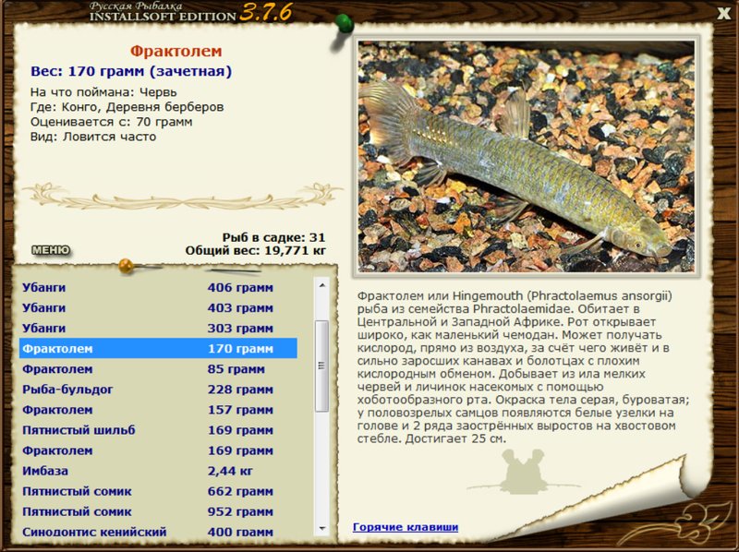Click the Фрактолем fish photo
This screenshot has width=739, height=552.
pos(526,156)
